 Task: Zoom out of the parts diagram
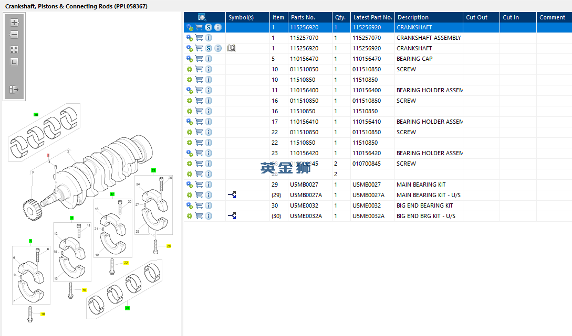[x=14, y=35]
